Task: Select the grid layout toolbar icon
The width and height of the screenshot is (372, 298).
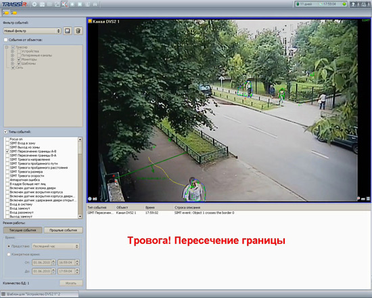Action: pos(49,4)
